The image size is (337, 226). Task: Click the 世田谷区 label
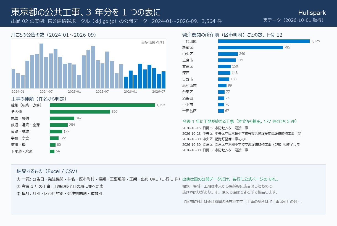click(189, 111)
